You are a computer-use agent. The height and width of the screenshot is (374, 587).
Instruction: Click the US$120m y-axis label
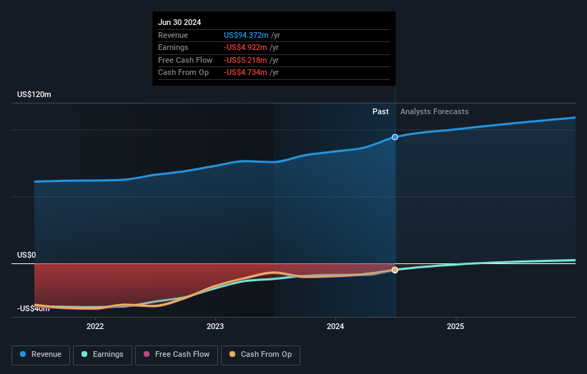coord(34,94)
